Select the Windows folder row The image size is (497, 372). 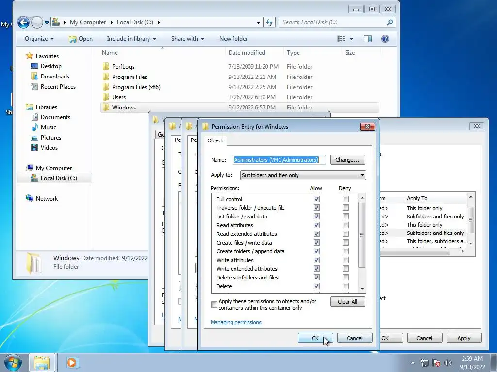tap(240, 107)
